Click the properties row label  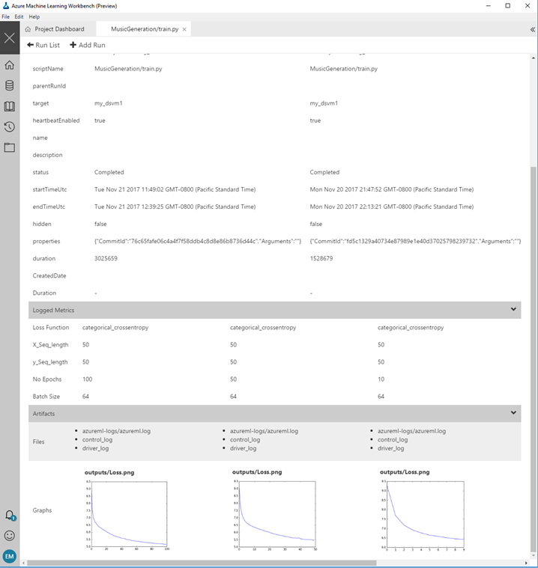[46, 241]
